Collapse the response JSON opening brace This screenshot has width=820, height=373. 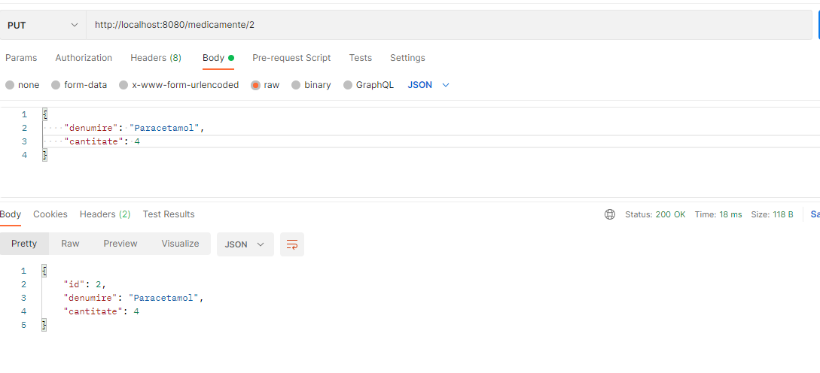44,271
